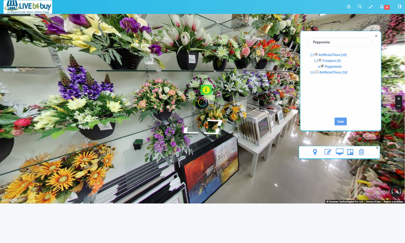The image size is (405, 243).
Task: Check the collapsed Artificial Flora (10) checkbox
Action: click(317, 72)
